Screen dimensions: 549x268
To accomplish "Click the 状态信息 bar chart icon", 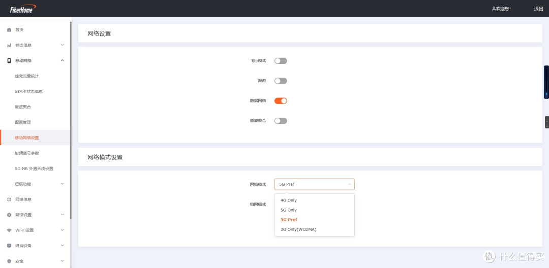I will (9, 45).
